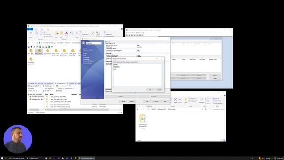Click the BOM Export taskbar item

pyautogui.click(x=35, y=158)
